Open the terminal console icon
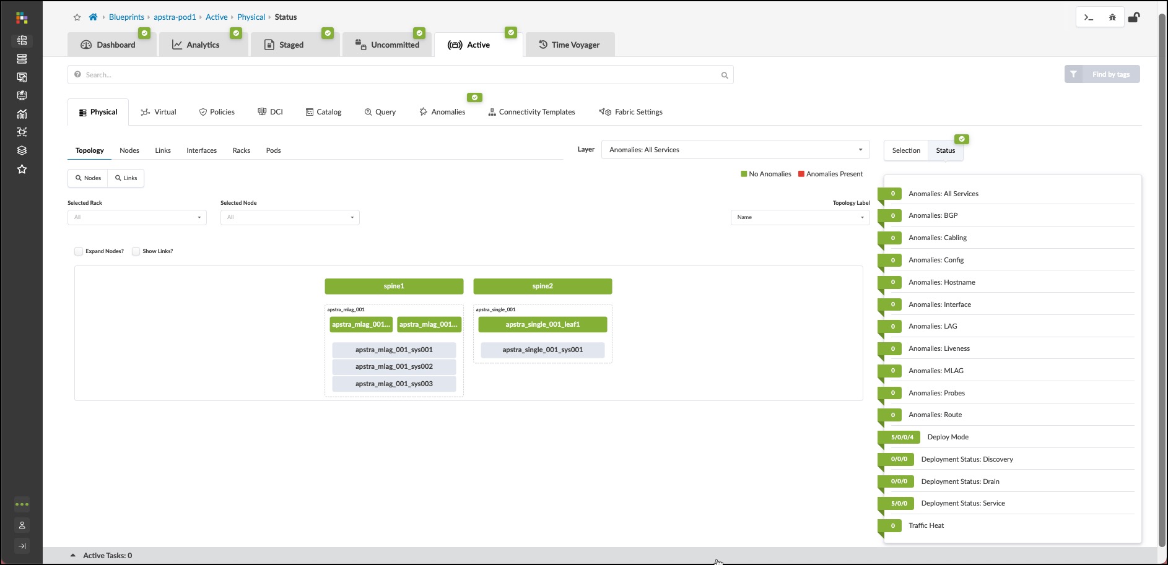Image resolution: width=1168 pixels, height=565 pixels. 1088,17
